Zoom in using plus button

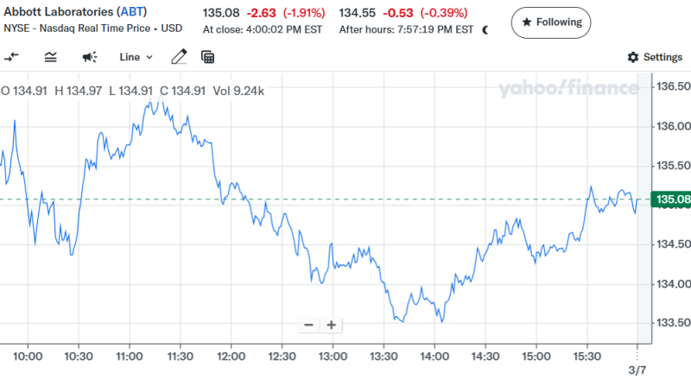pos(331,325)
